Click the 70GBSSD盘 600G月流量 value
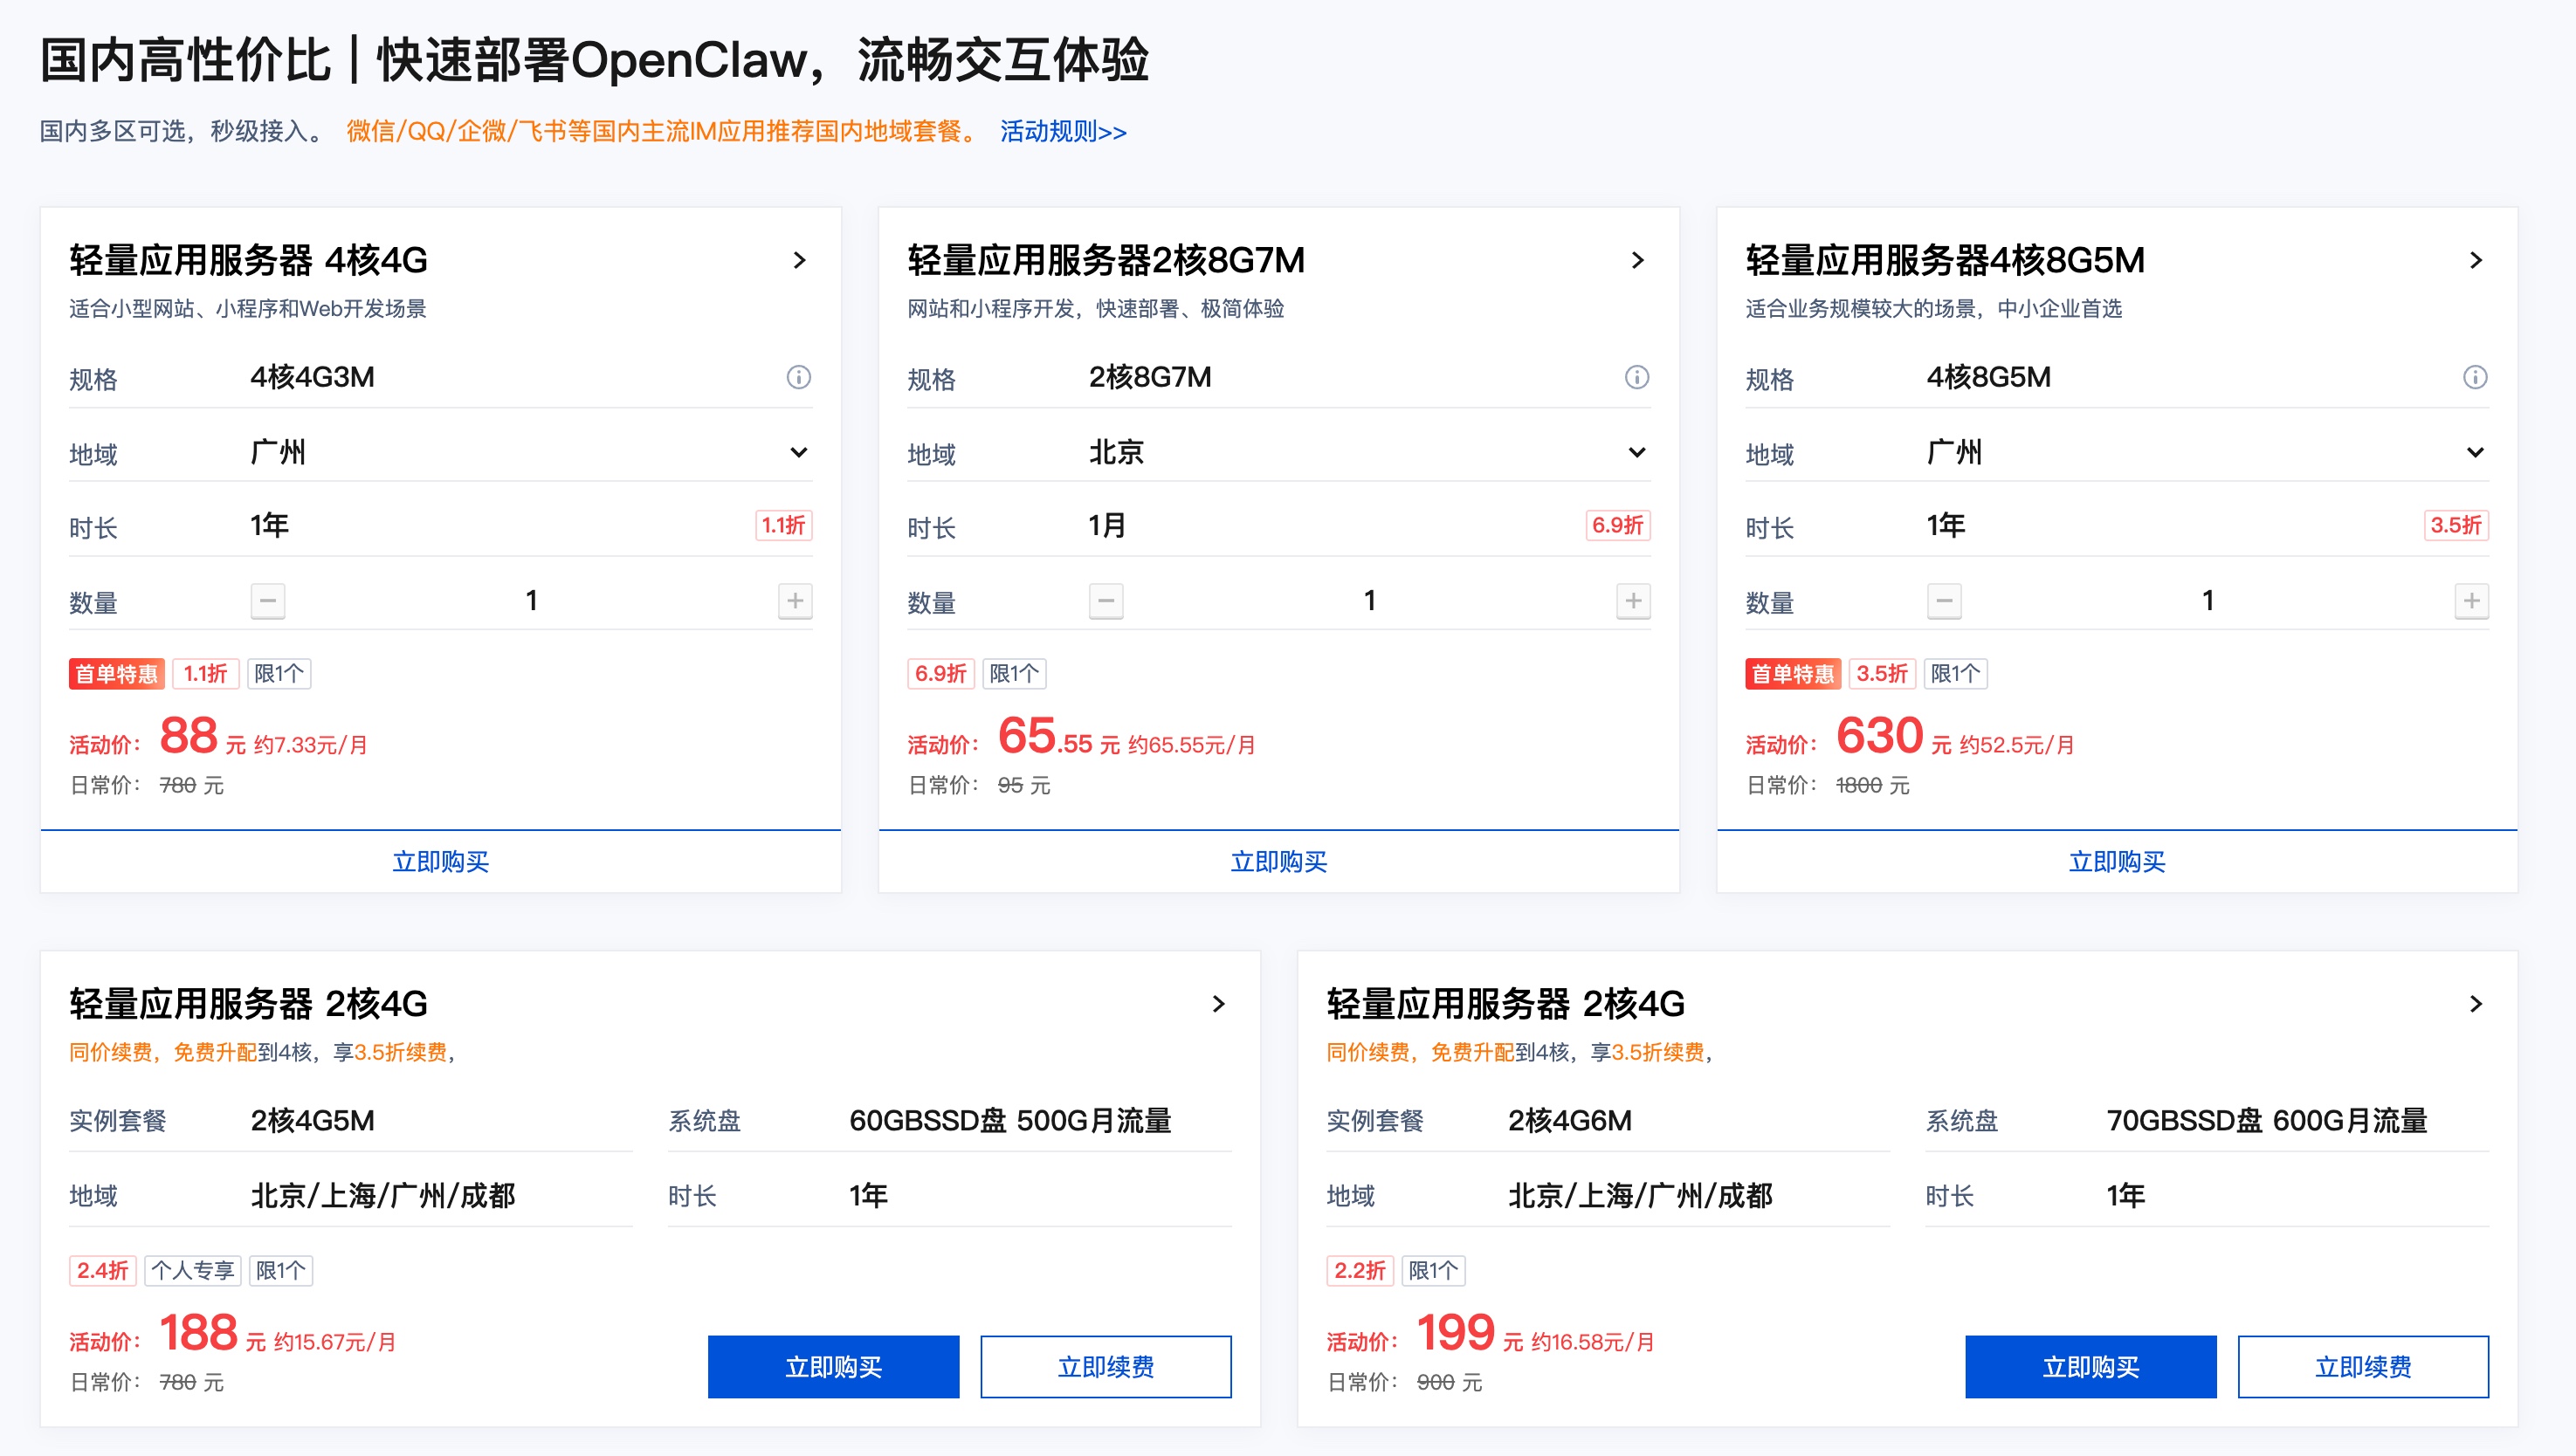Image resolution: width=2576 pixels, height=1456 pixels. click(2267, 1121)
